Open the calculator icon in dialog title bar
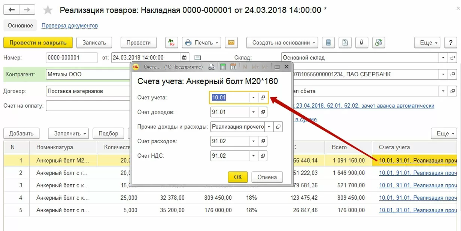461x231 pixels. [x=223, y=67]
